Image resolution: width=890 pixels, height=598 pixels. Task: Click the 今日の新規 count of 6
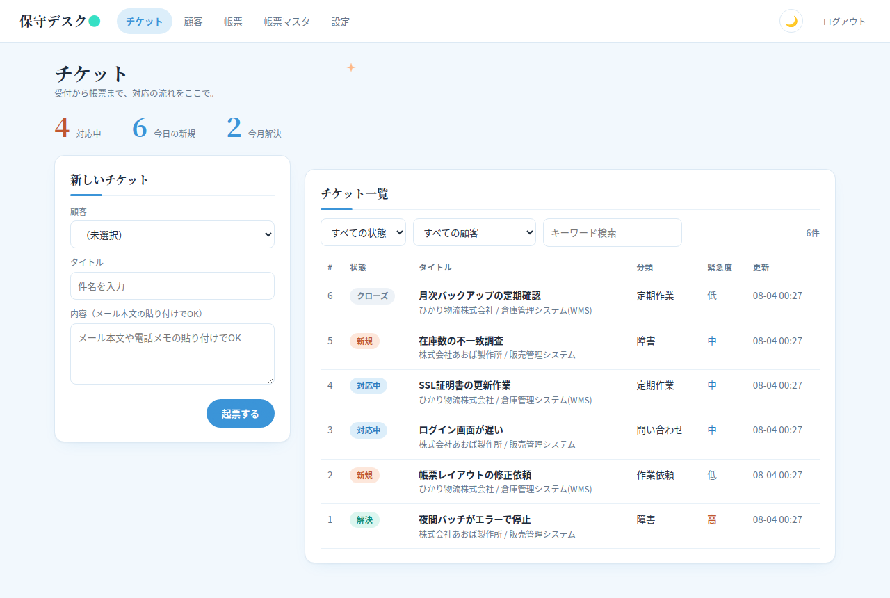(164, 128)
